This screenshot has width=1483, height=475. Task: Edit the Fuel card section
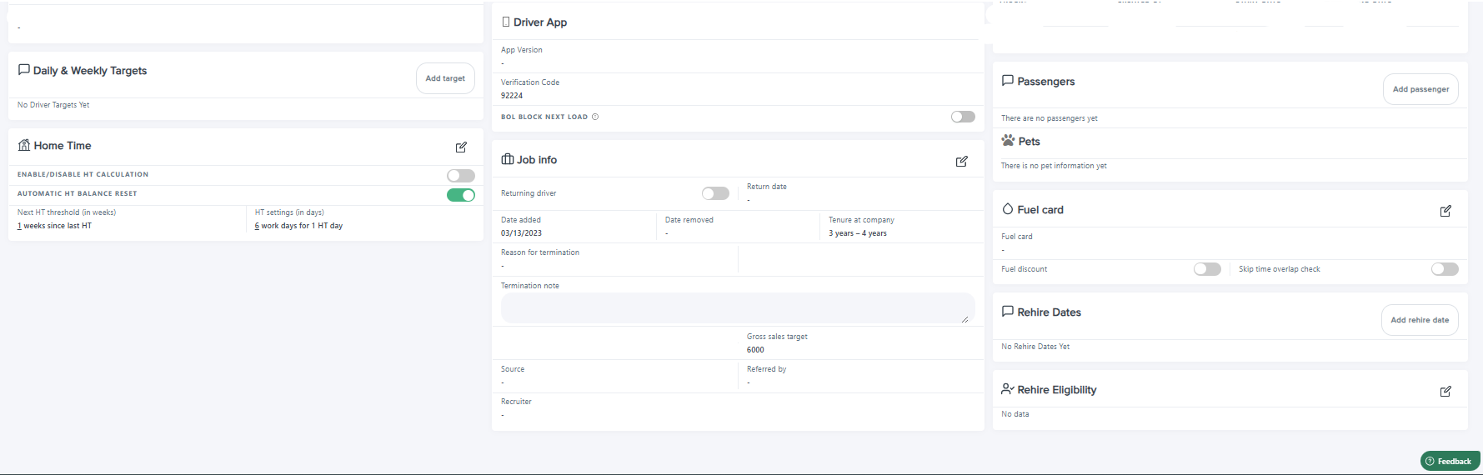point(1445,211)
